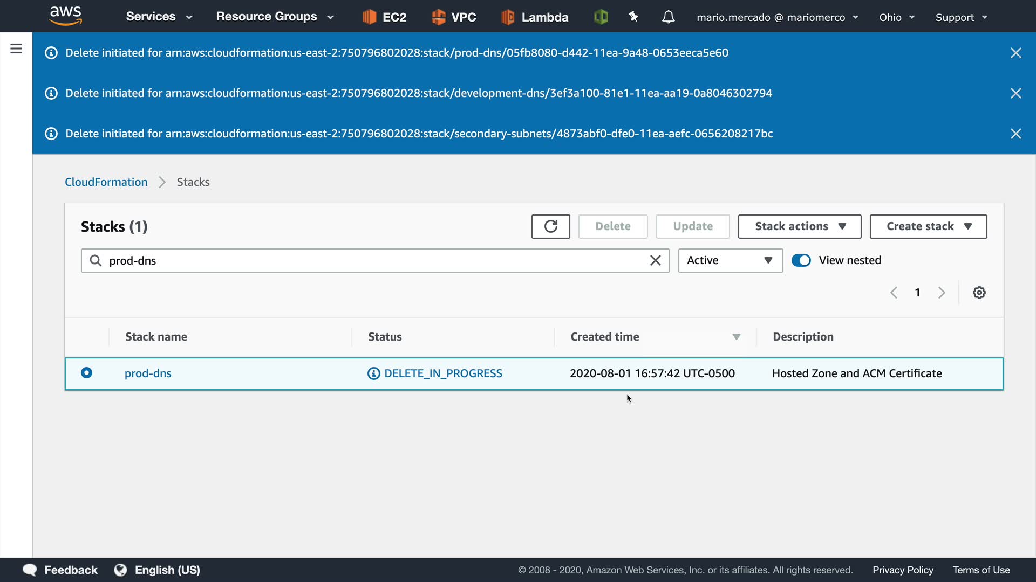Image resolution: width=1036 pixels, height=582 pixels.
Task: Toggle the View nested switch
Action: (801, 261)
